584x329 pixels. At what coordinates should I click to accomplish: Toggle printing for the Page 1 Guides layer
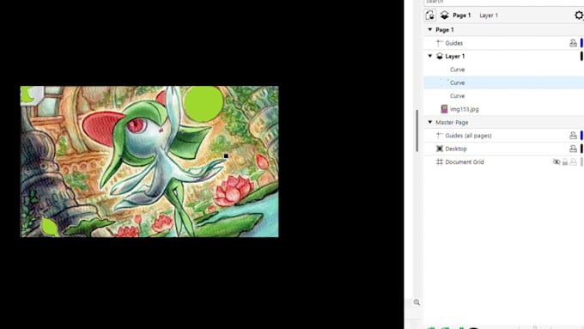click(x=573, y=43)
